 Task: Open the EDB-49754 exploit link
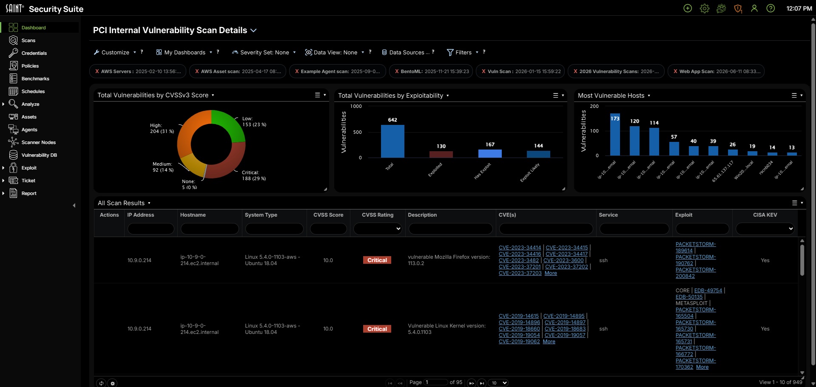[x=708, y=291]
